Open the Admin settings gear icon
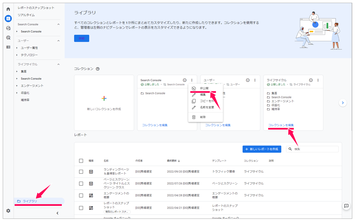The width and height of the screenshot is (355, 221). (x=8, y=211)
